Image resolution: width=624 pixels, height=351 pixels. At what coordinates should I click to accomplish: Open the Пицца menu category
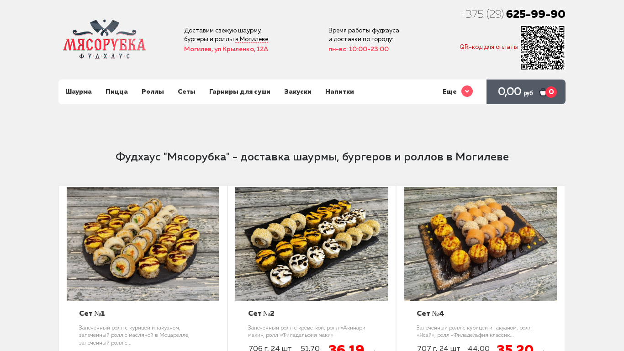coord(116,92)
